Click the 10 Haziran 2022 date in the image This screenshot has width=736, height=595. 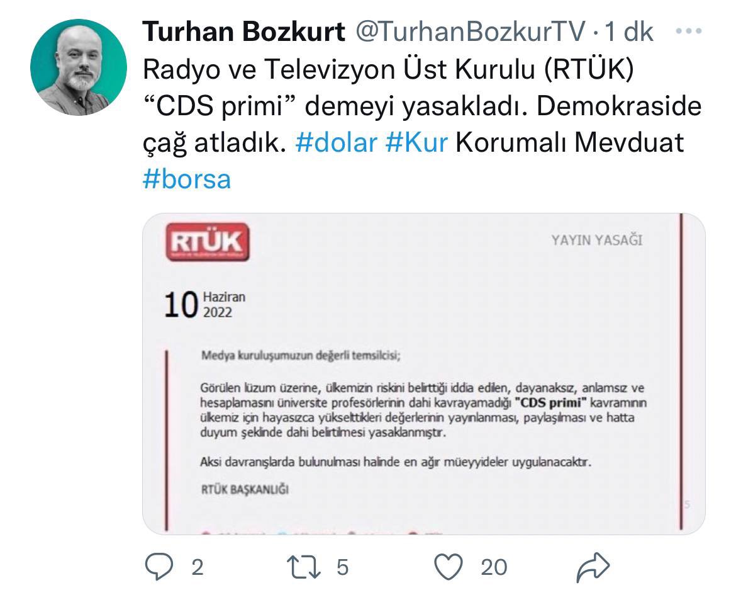point(204,305)
